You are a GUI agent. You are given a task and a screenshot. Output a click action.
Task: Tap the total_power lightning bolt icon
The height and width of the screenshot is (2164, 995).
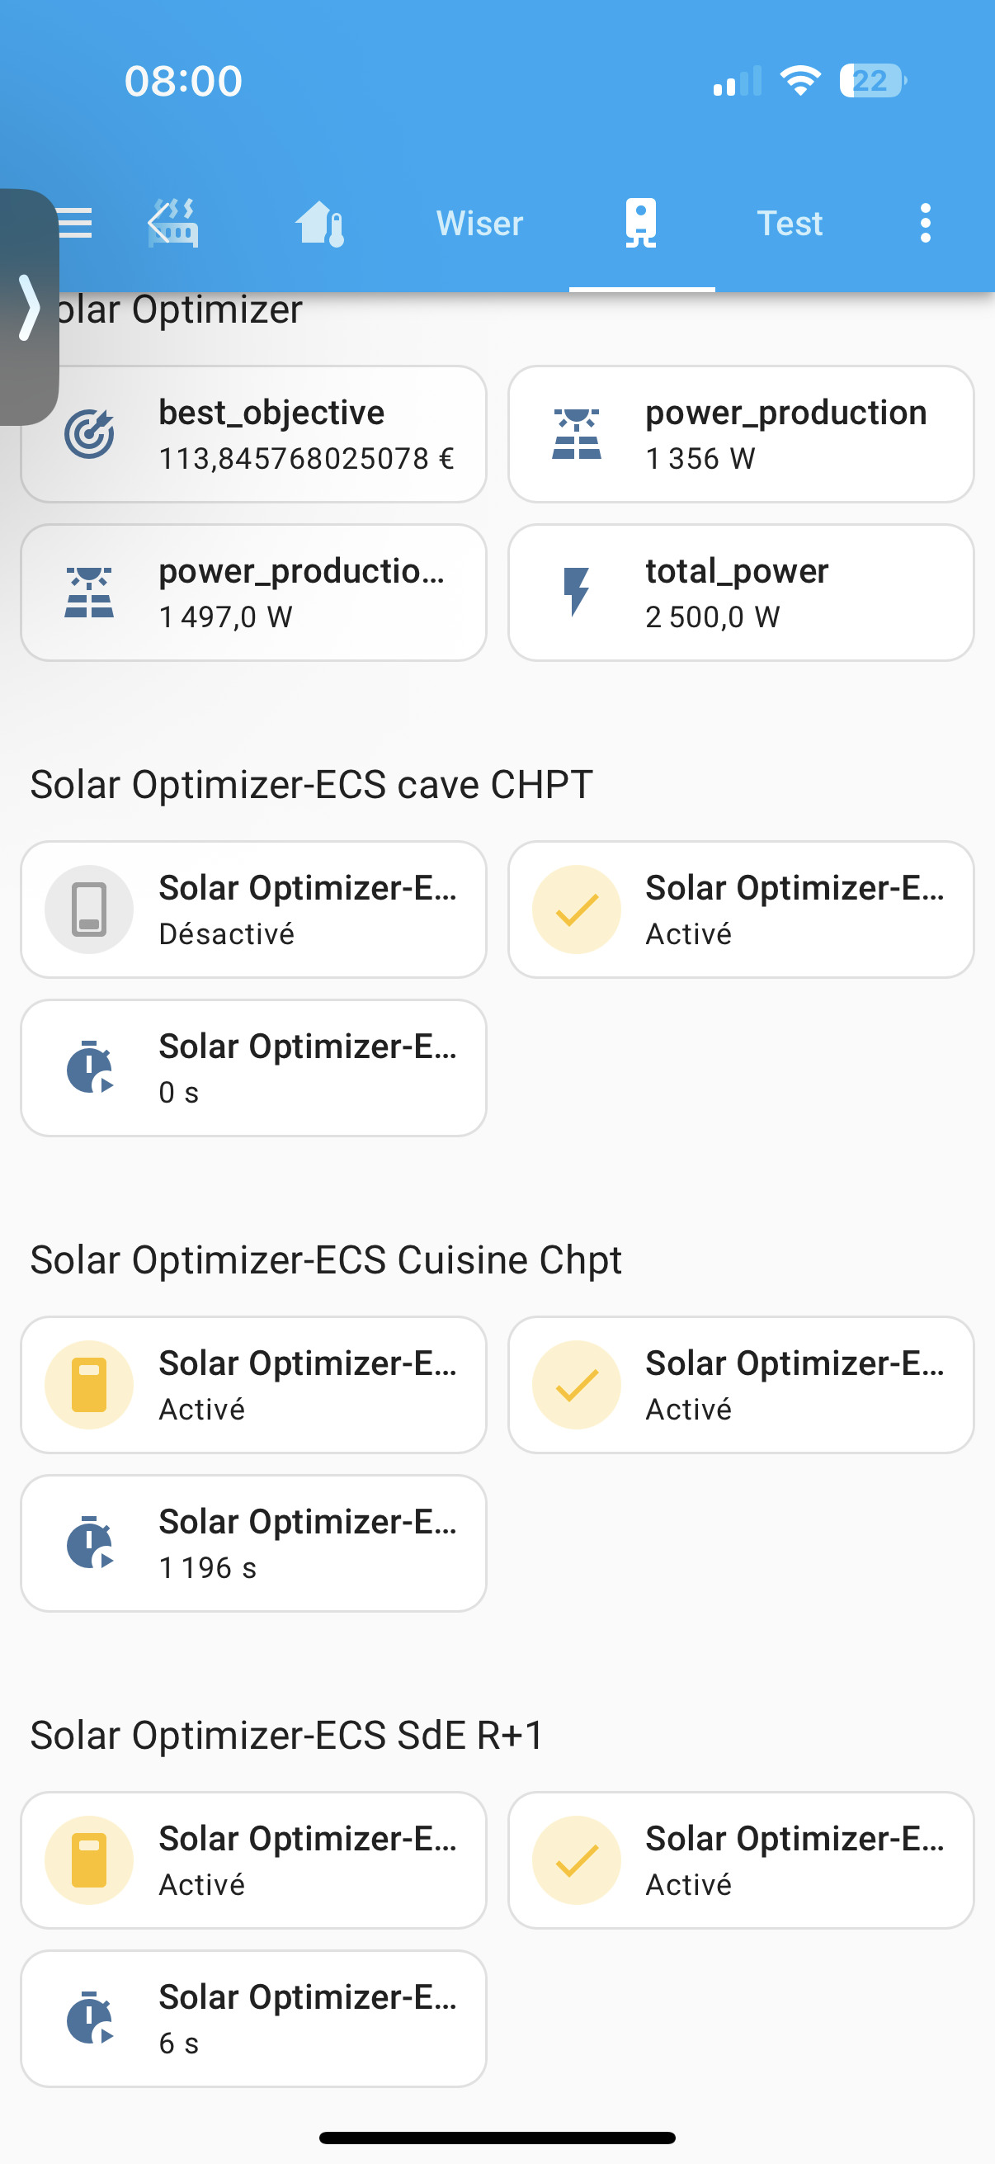point(576,593)
